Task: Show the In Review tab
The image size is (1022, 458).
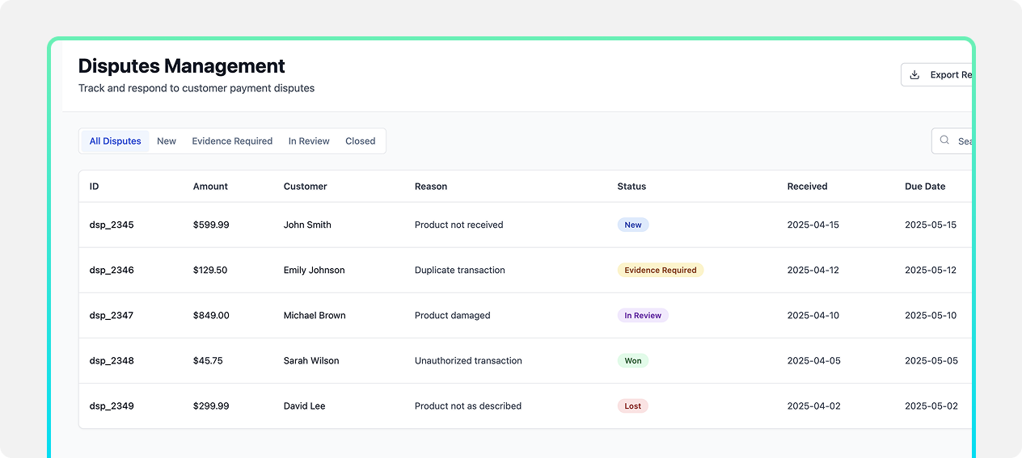Action: click(309, 141)
